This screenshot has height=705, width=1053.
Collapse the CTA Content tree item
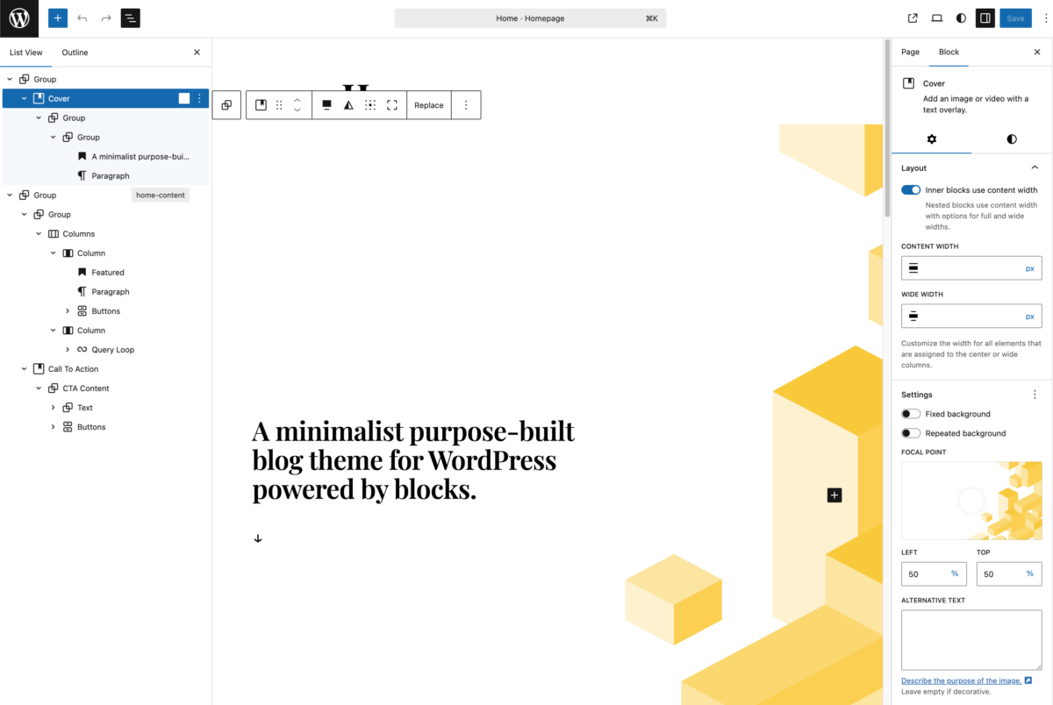[x=39, y=388]
